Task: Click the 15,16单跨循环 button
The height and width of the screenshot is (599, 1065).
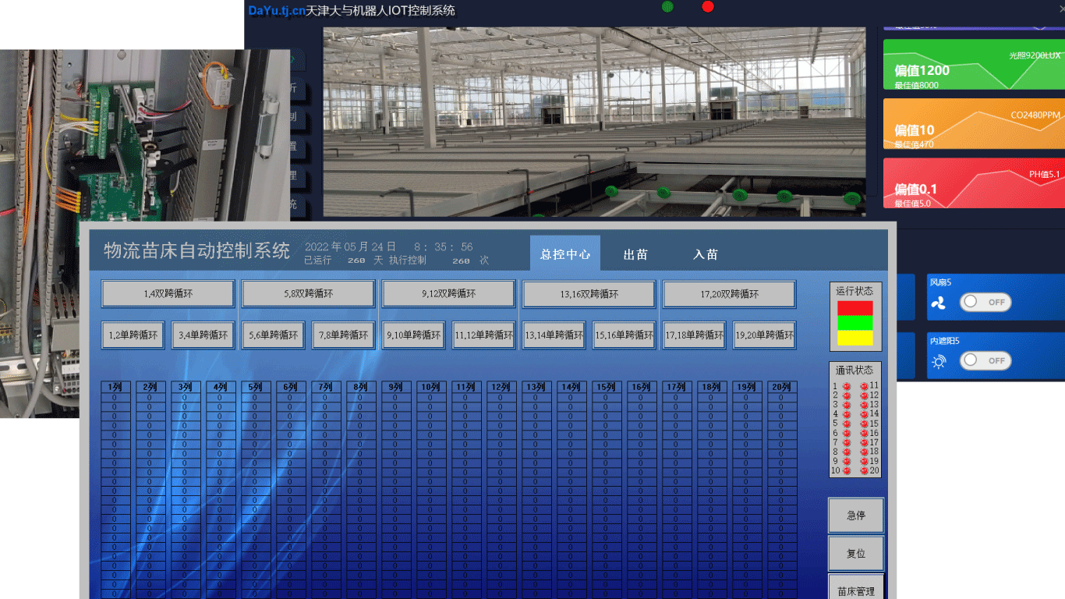Action: pyautogui.click(x=624, y=335)
